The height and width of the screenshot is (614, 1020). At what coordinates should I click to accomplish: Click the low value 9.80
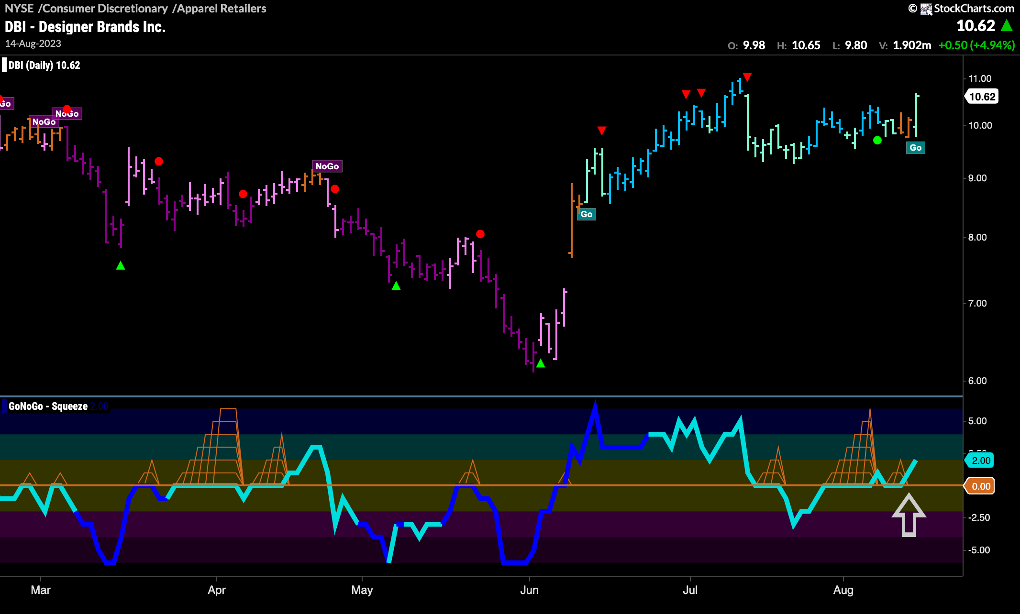point(856,45)
